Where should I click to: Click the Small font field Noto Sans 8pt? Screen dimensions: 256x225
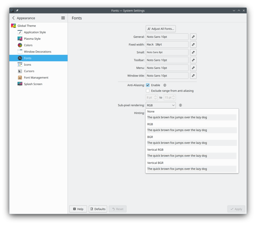click(x=167, y=52)
